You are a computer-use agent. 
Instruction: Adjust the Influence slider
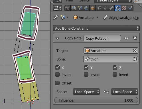pyautogui.click(x=96, y=100)
